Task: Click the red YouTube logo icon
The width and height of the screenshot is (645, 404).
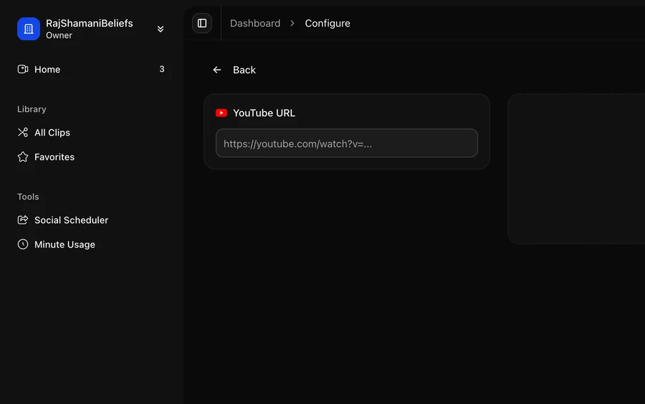Action: pyautogui.click(x=221, y=113)
